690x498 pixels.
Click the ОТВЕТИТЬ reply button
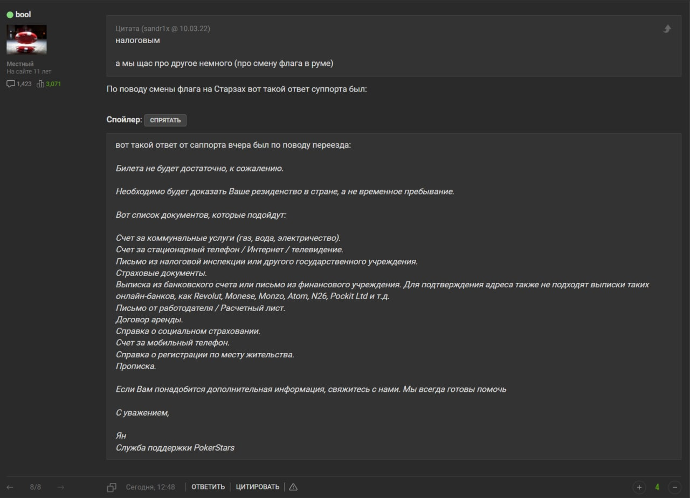point(208,487)
